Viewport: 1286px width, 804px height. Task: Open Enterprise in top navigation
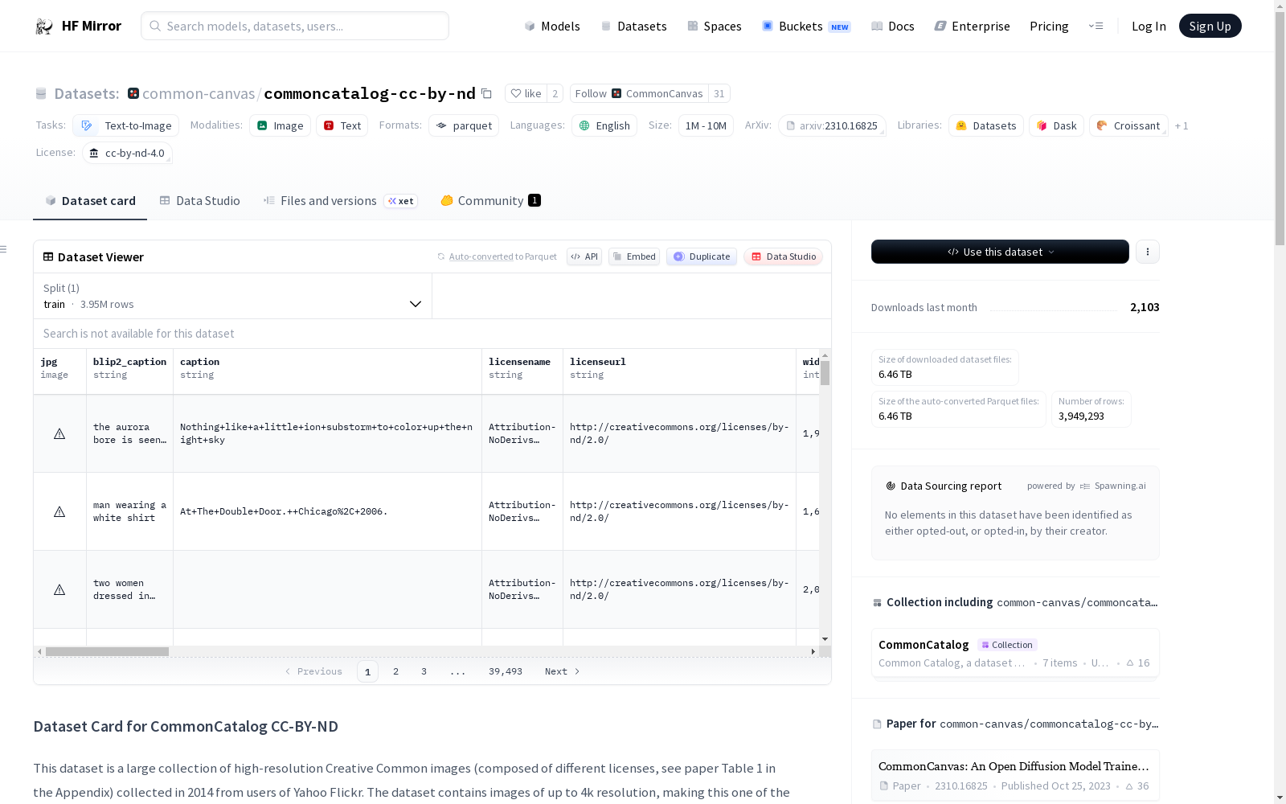[x=972, y=26]
